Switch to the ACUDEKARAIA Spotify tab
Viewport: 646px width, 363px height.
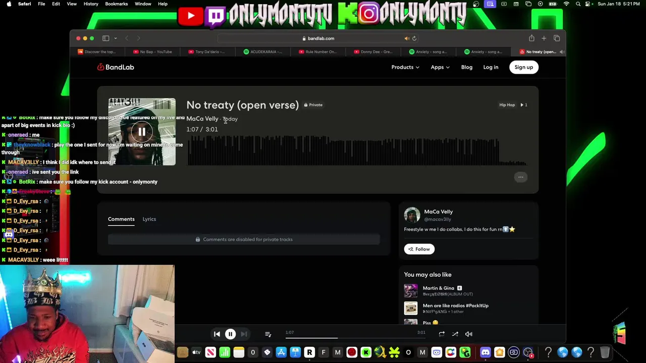click(x=262, y=51)
